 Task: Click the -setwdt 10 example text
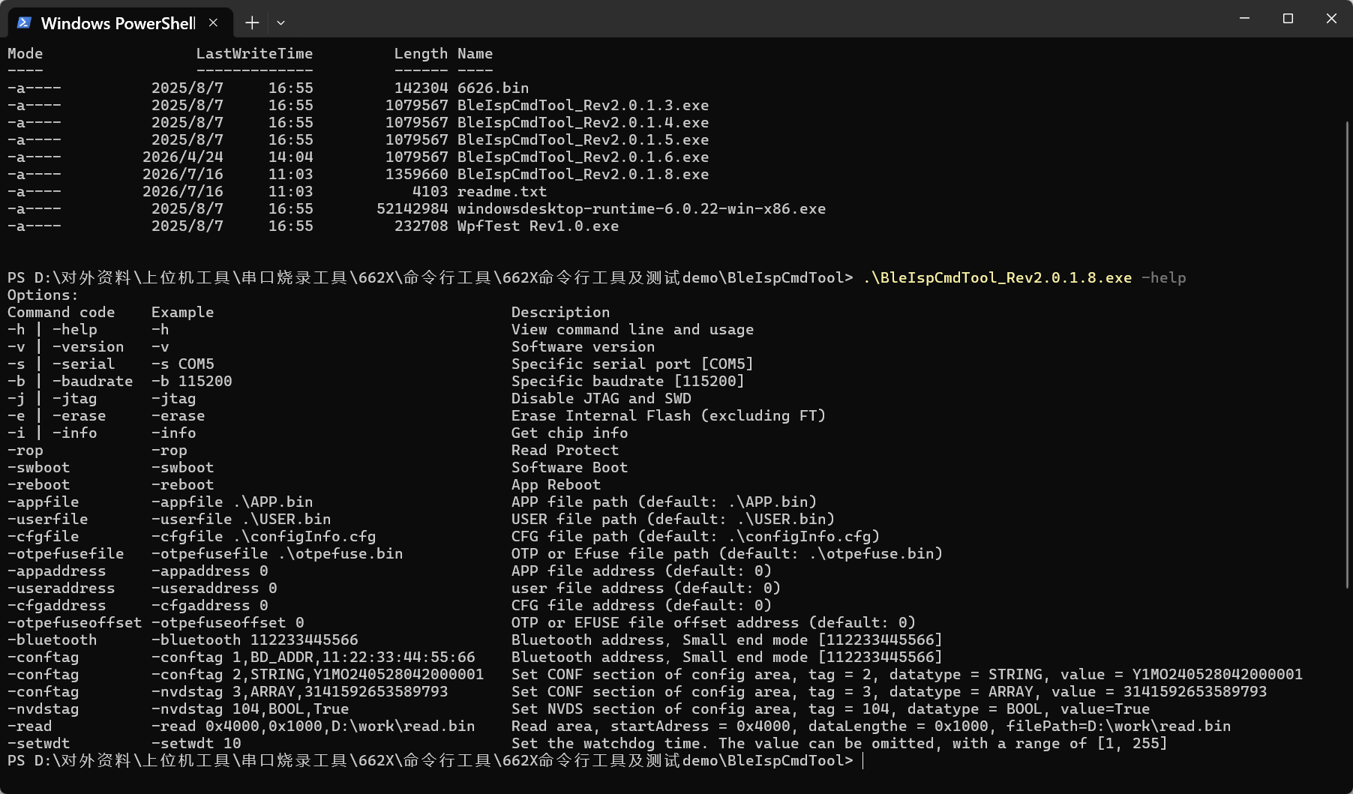[196, 743]
